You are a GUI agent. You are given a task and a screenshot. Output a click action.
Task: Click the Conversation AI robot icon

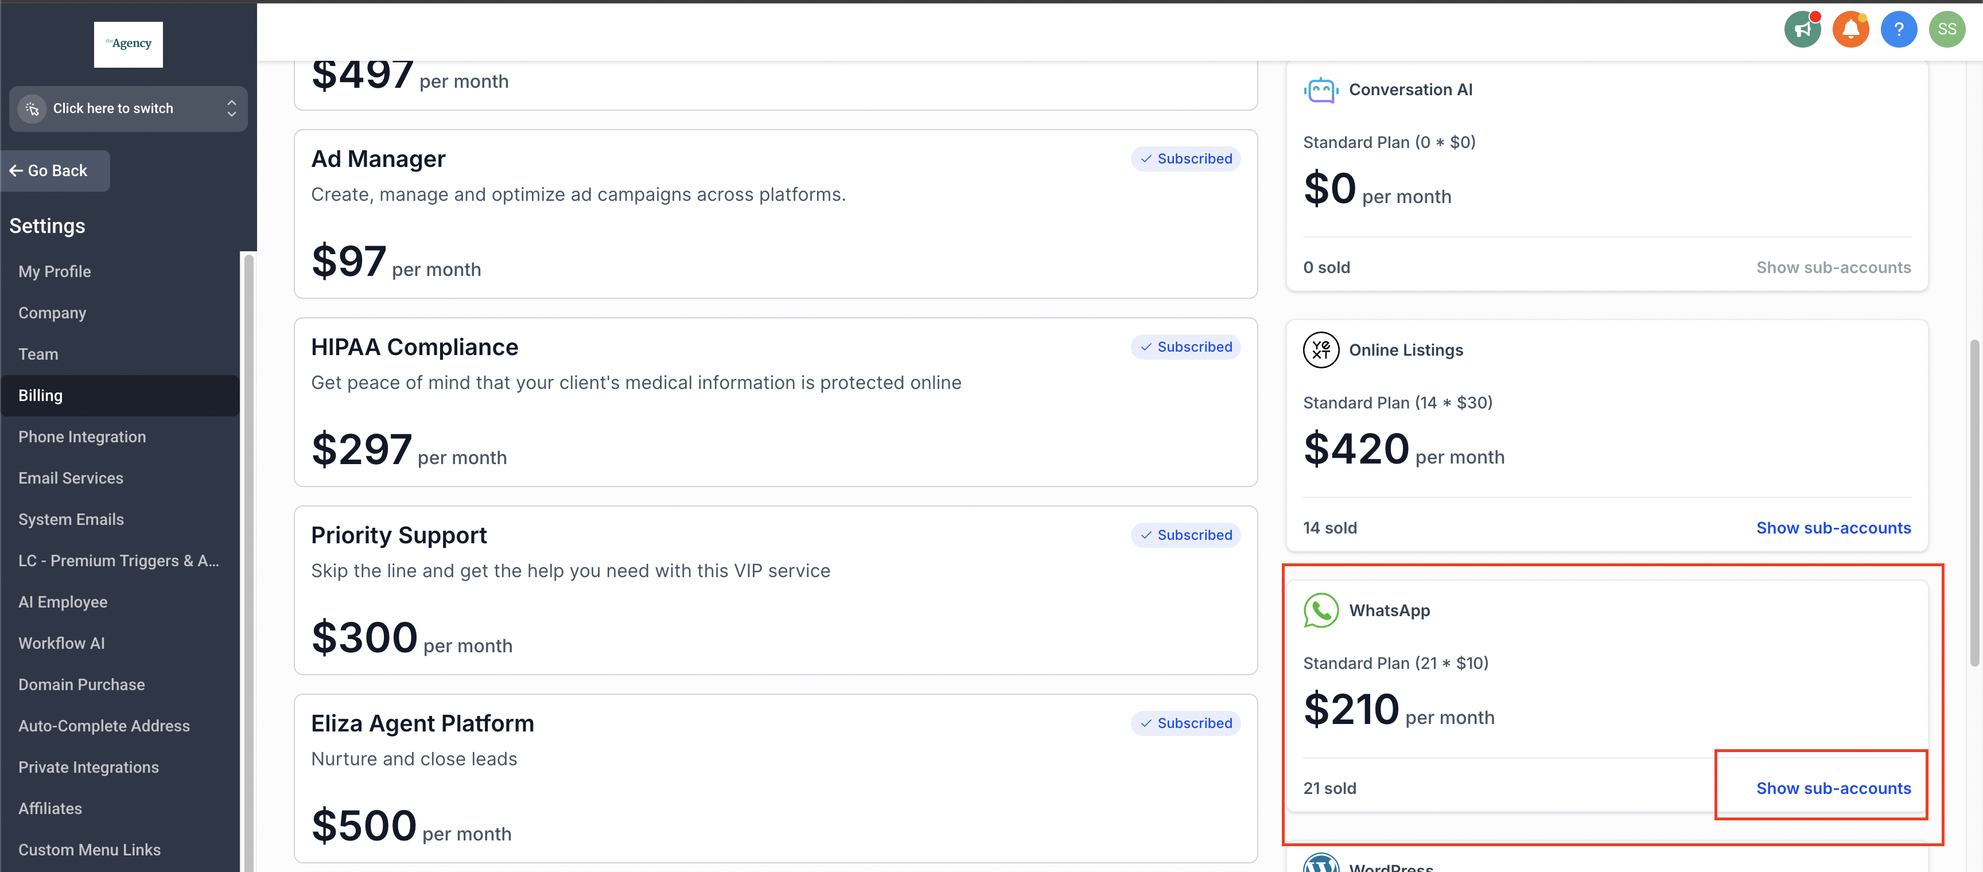click(1320, 90)
